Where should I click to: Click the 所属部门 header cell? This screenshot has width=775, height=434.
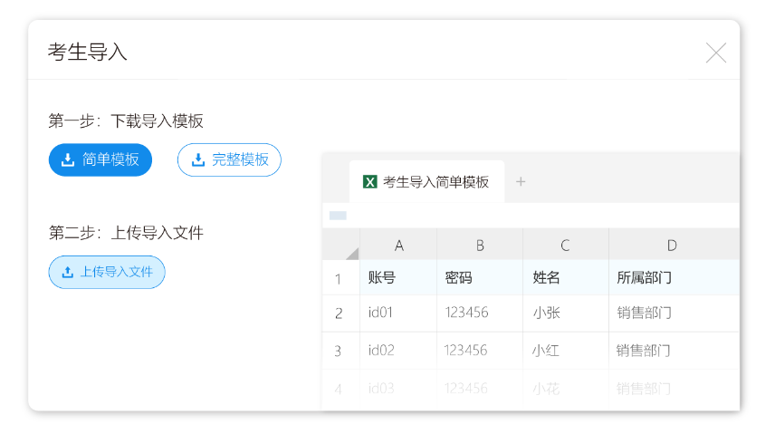pyautogui.click(x=672, y=278)
